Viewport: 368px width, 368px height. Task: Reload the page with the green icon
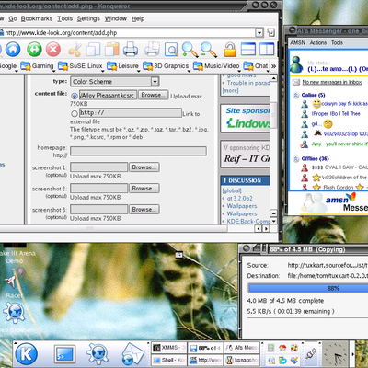[34, 49]
